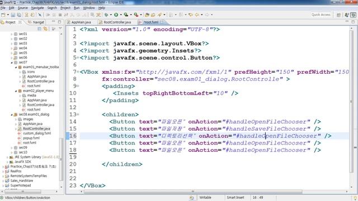Select the RemoteSystemsTempFiles project

[29, 176]
